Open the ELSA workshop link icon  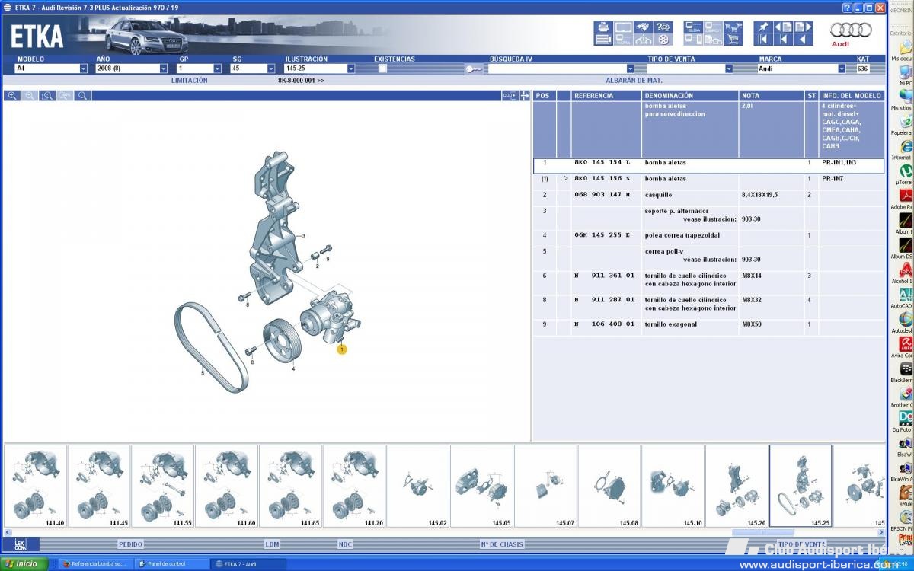pos(694,27)
